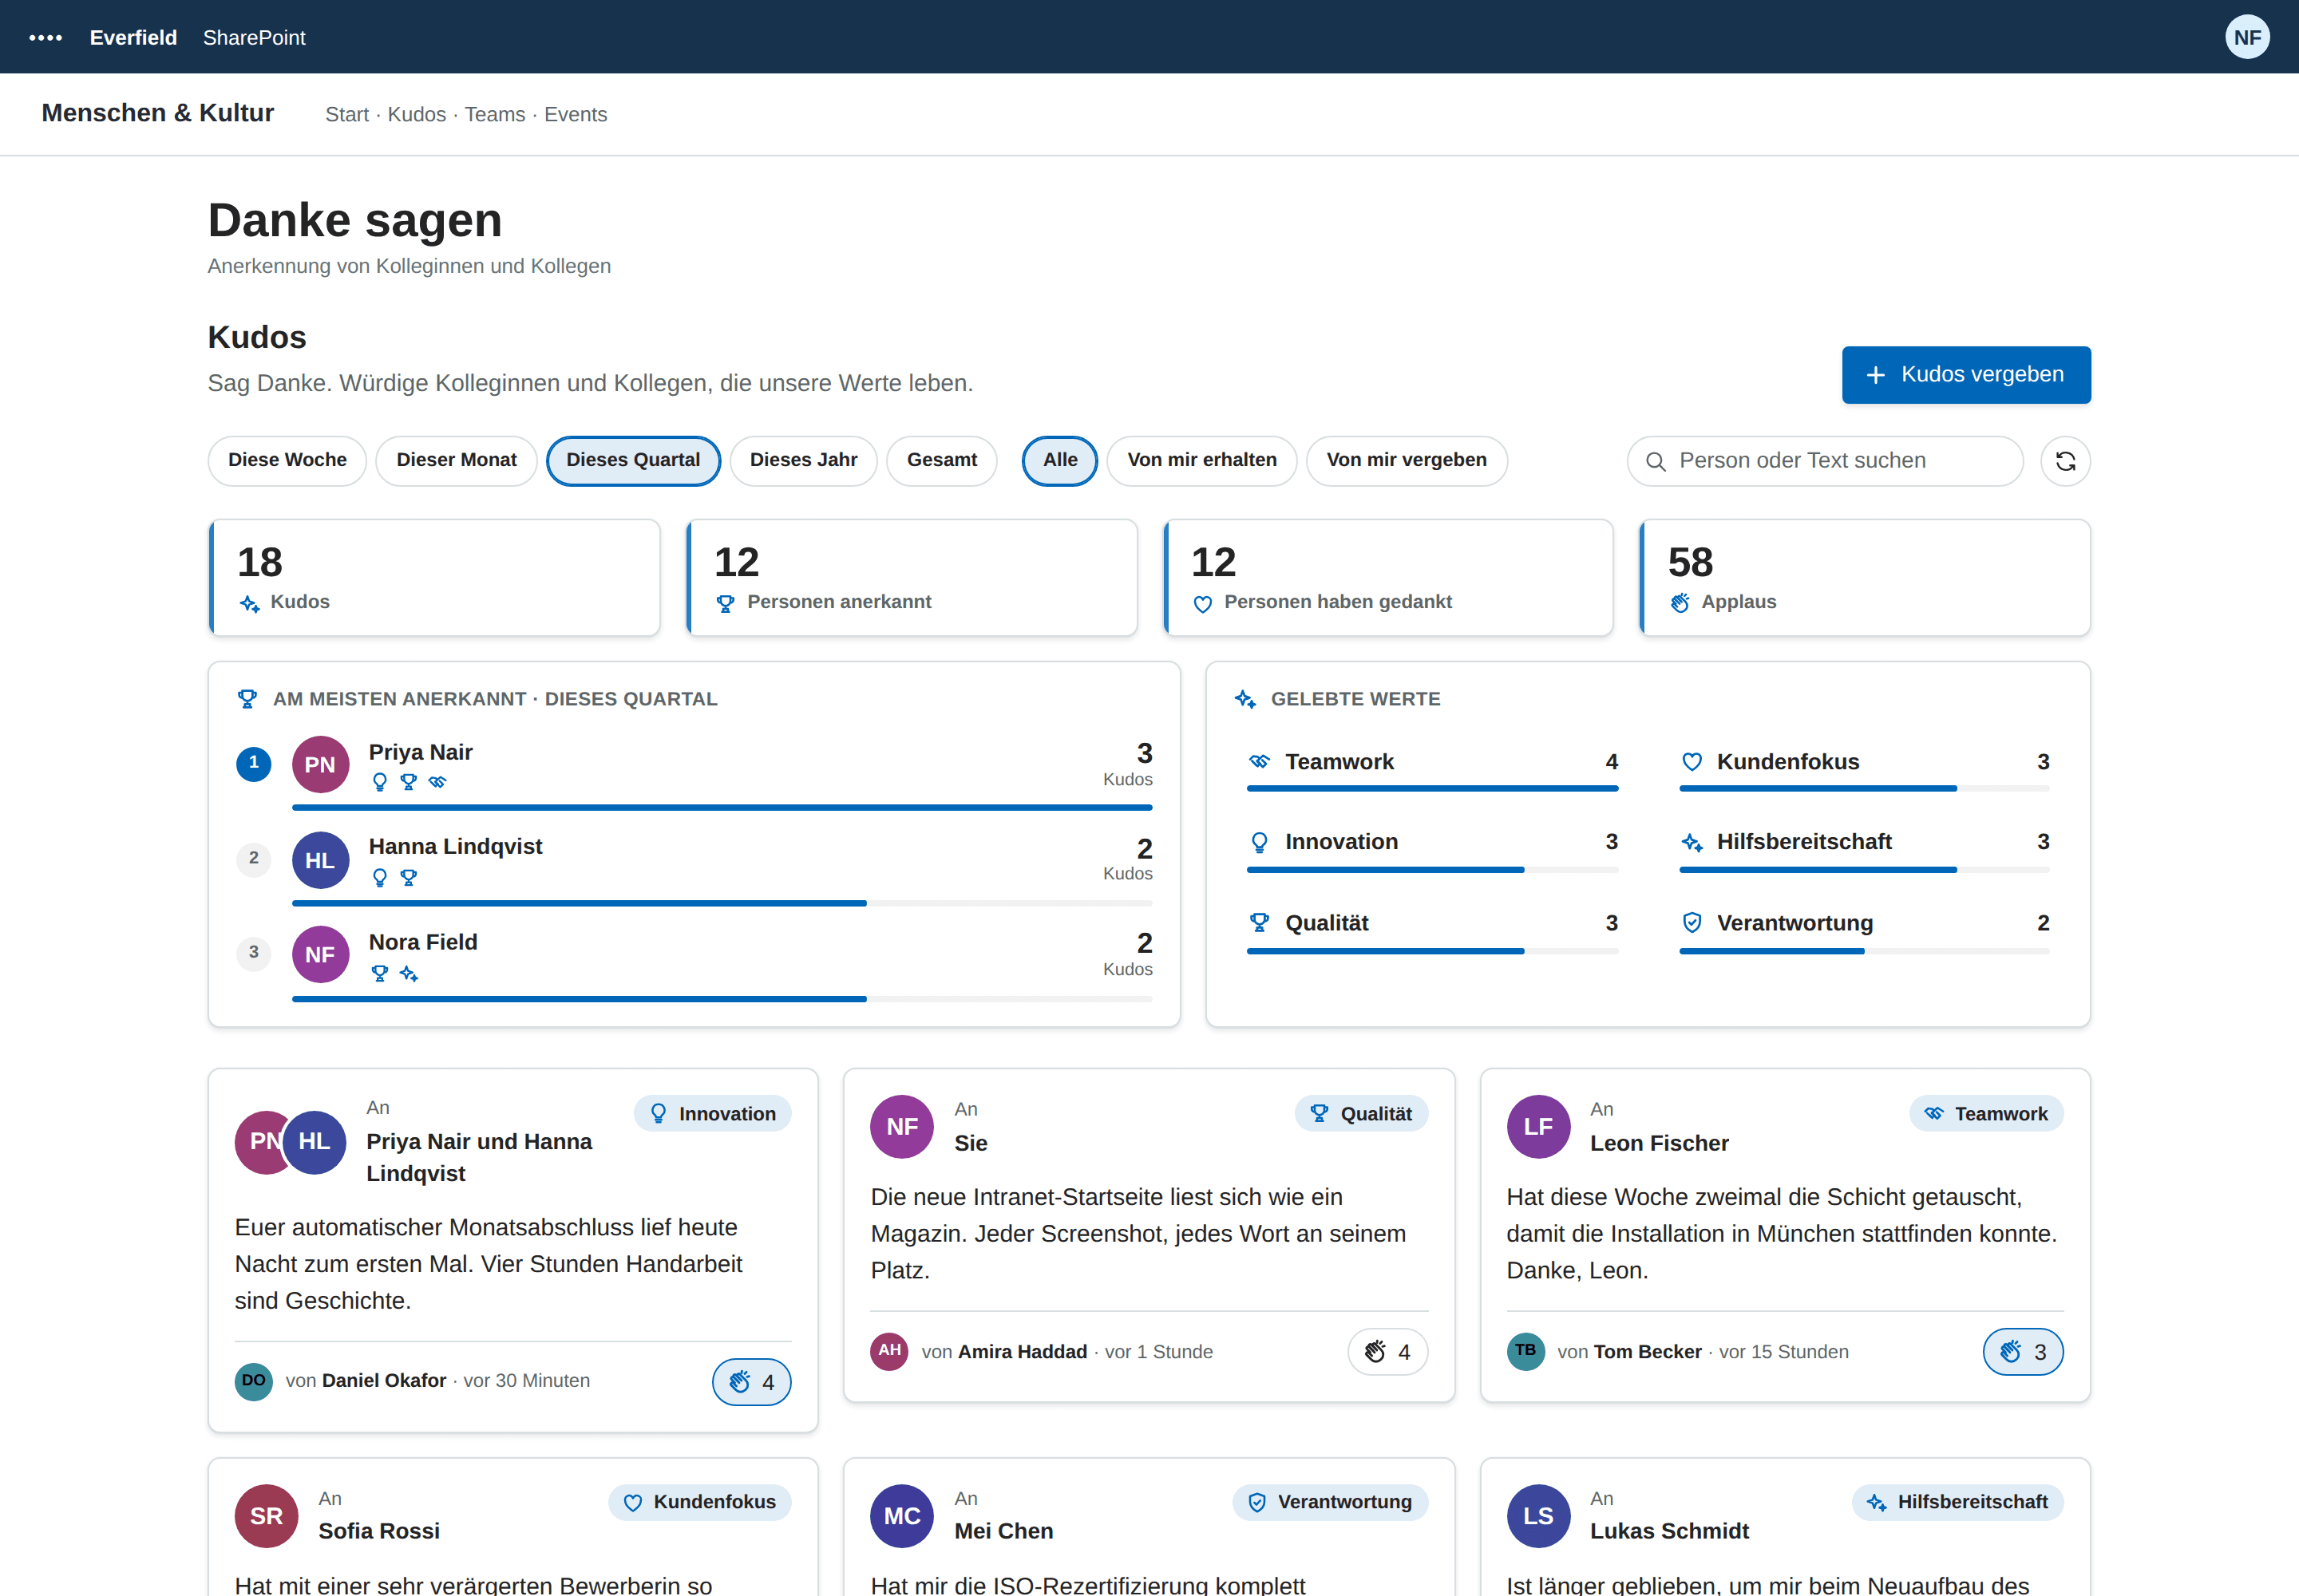Click the search magnifier icon
The image size is (2299, 1596).
coord(1656,461)
